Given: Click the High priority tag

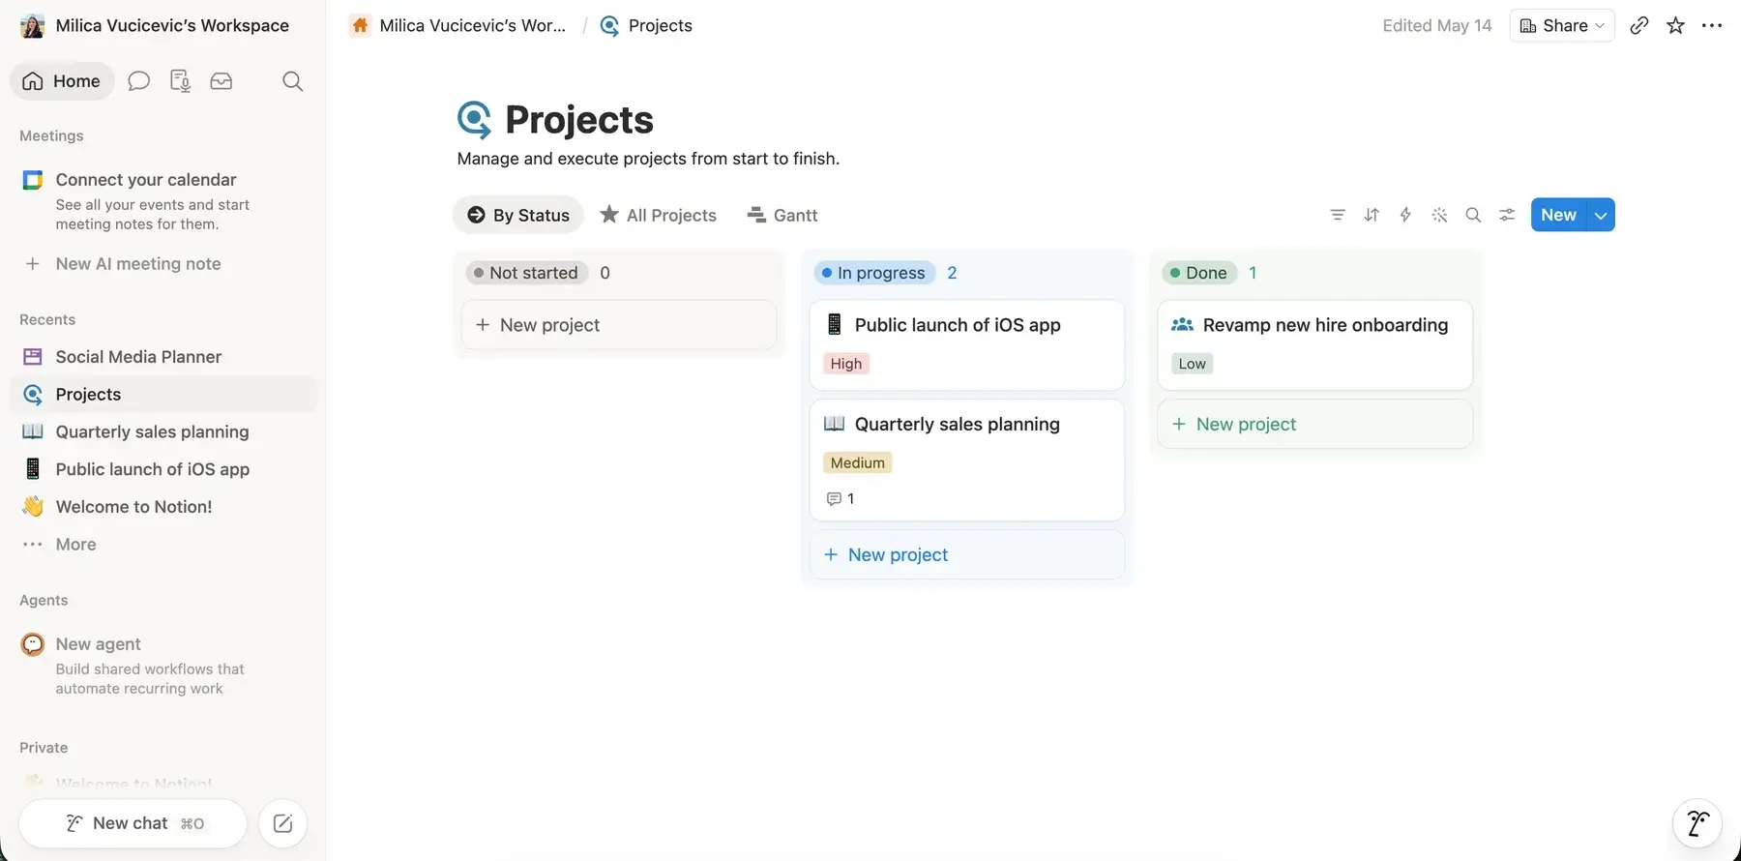Looking at the screenshot, I should coord(846,364).
